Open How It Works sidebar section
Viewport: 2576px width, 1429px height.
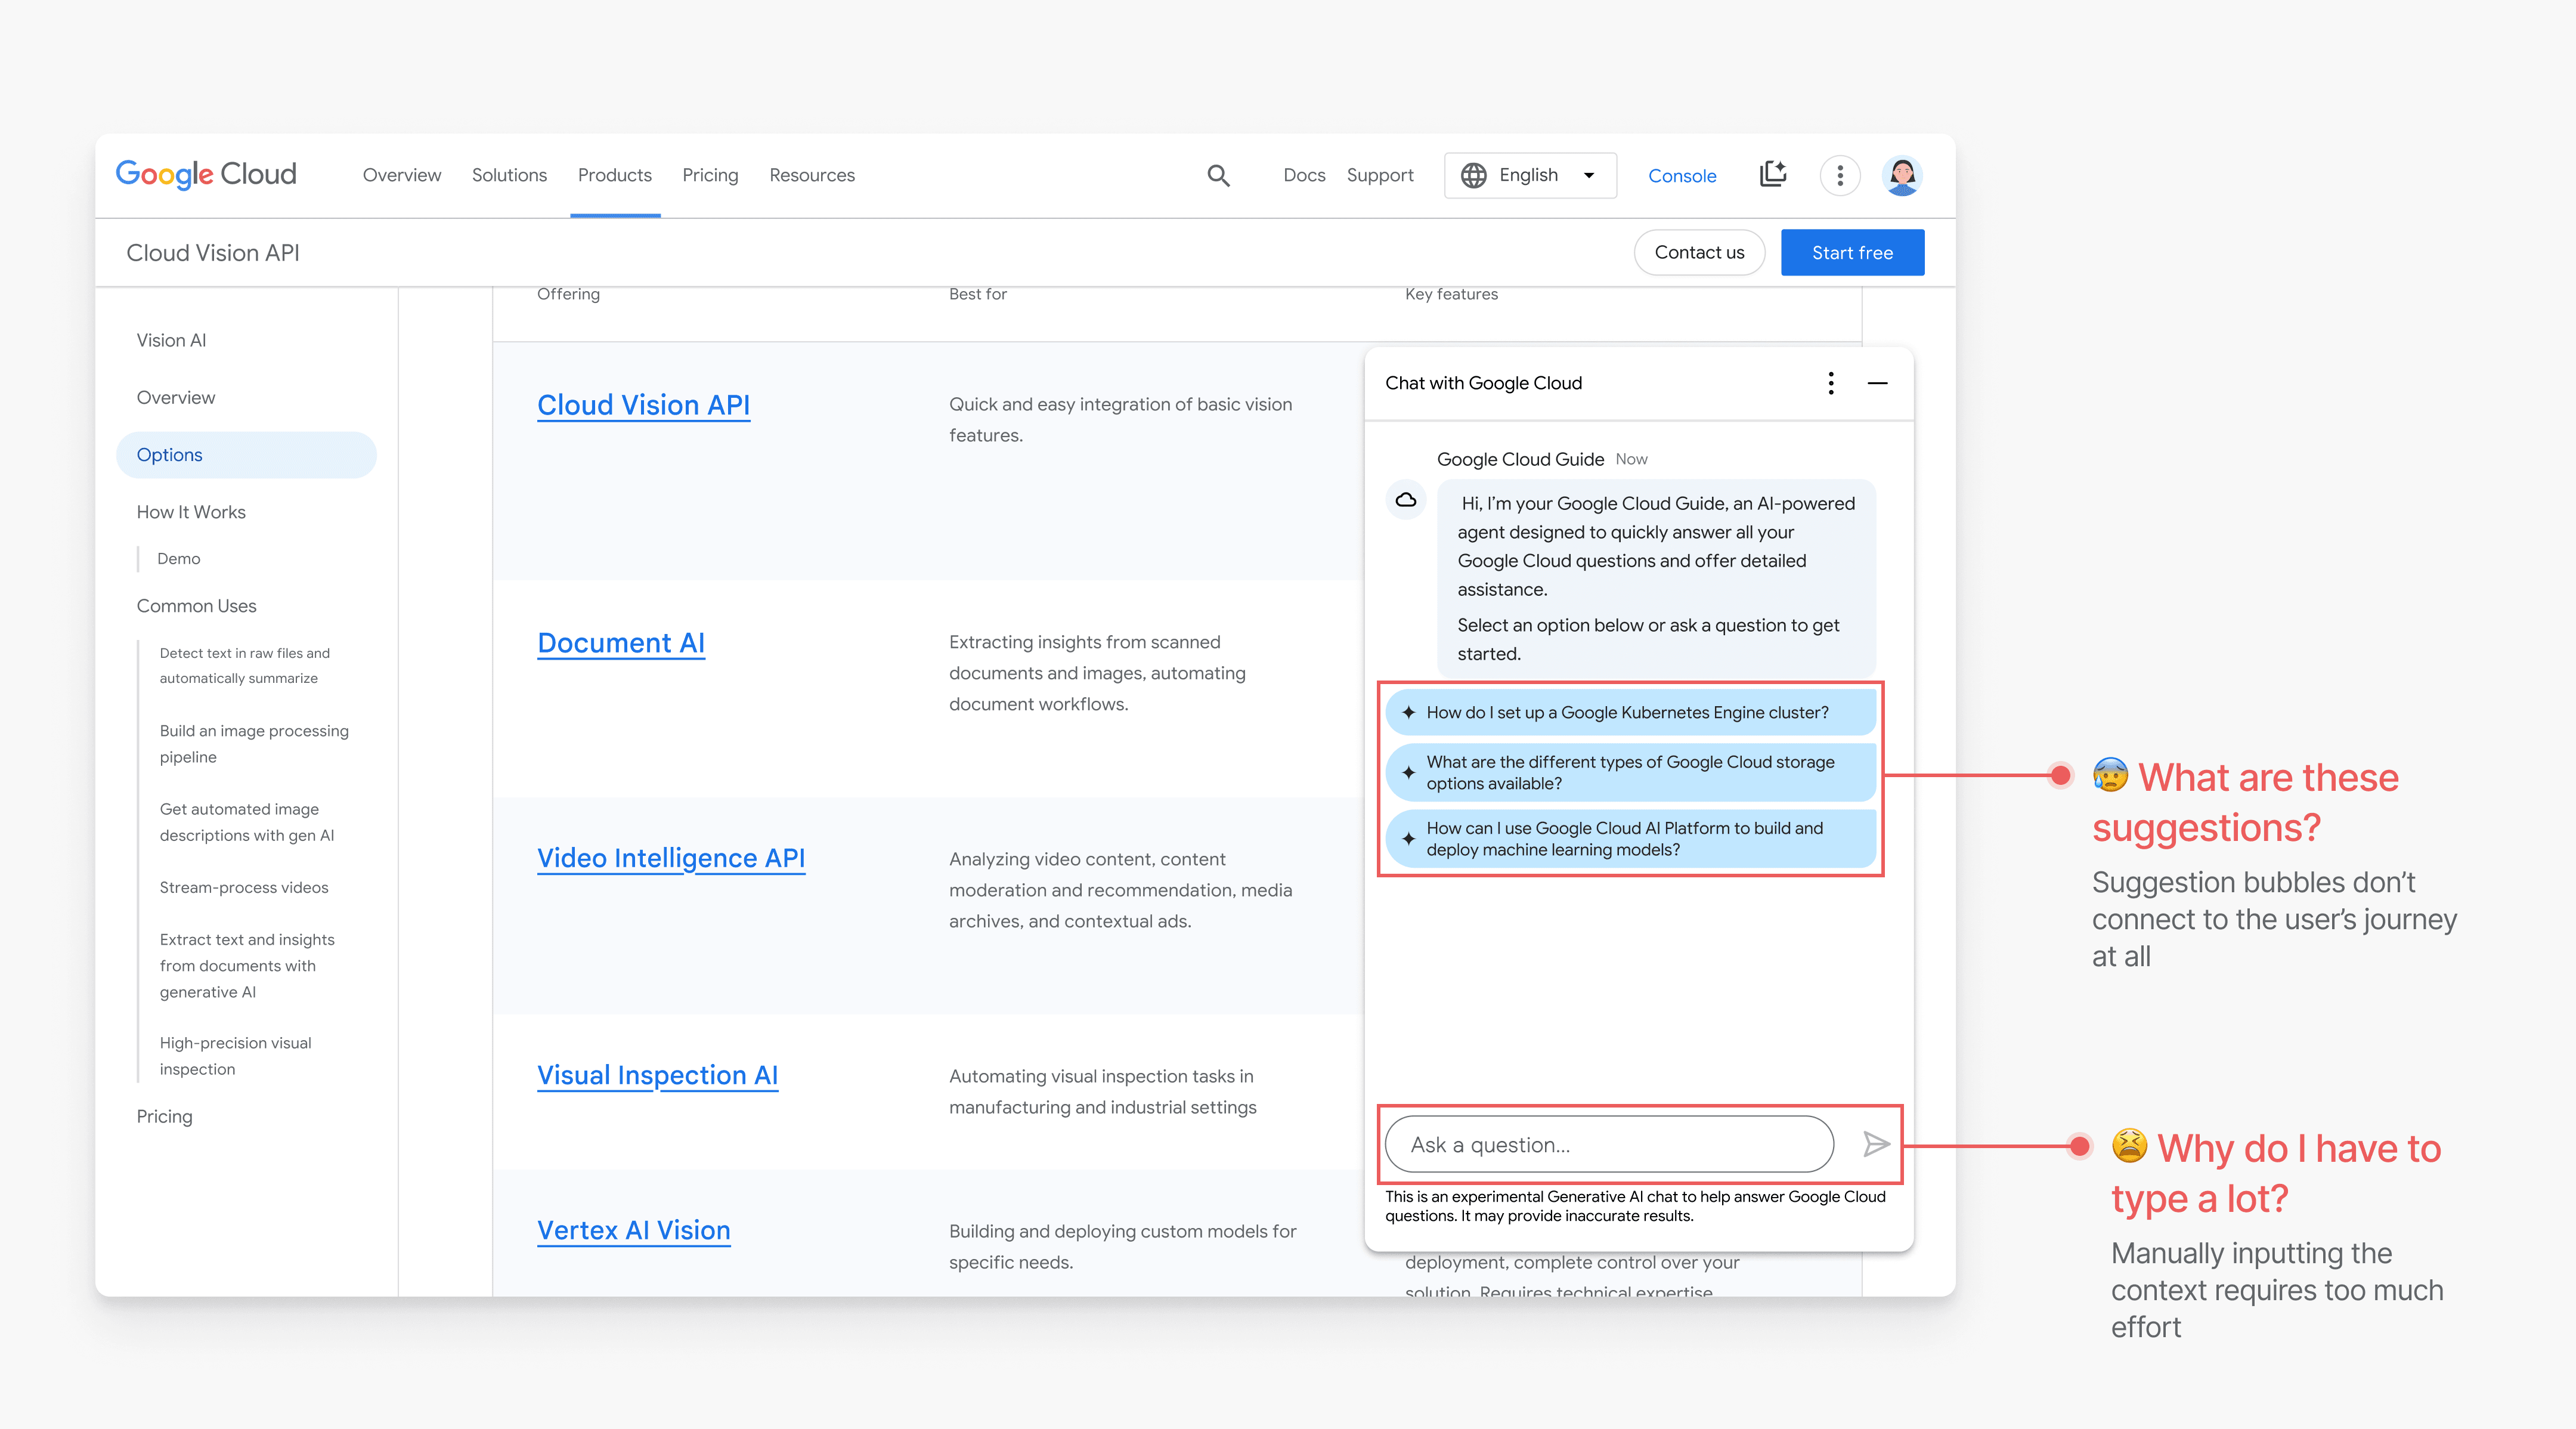191,512
